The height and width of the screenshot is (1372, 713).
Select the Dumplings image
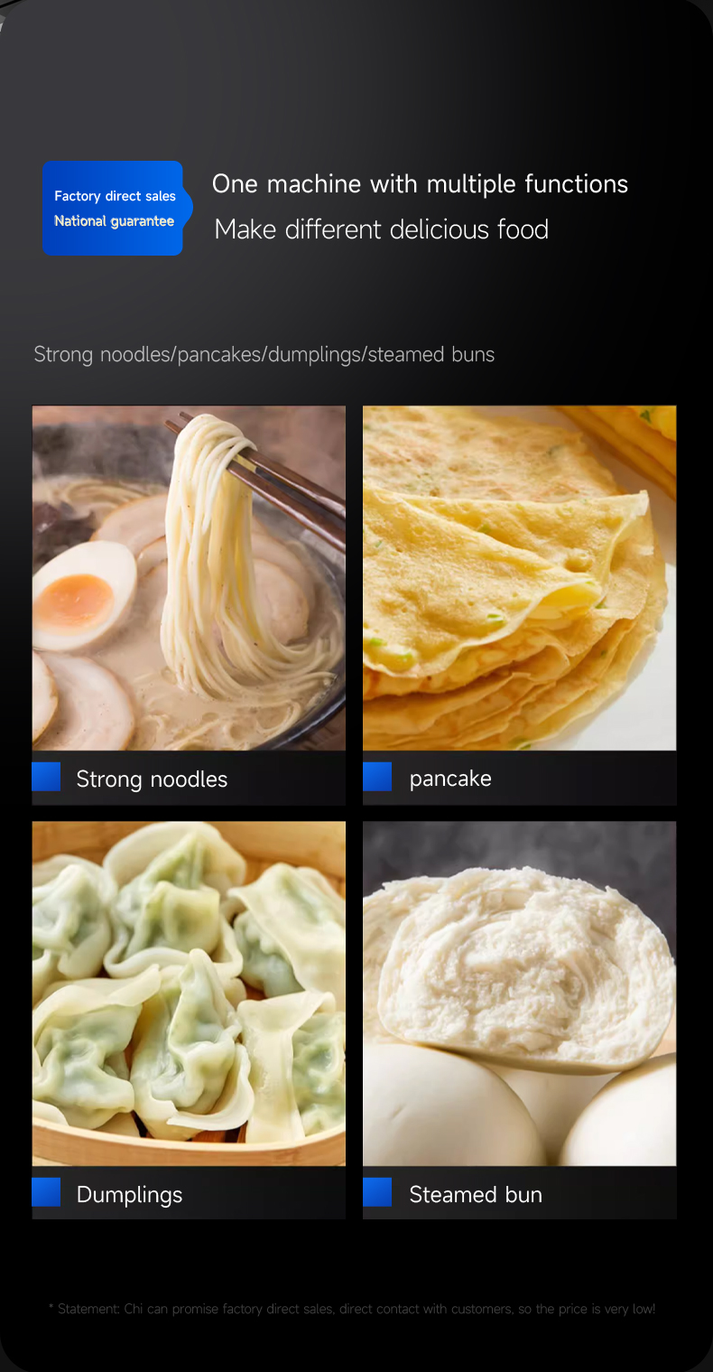coord(189,994)
